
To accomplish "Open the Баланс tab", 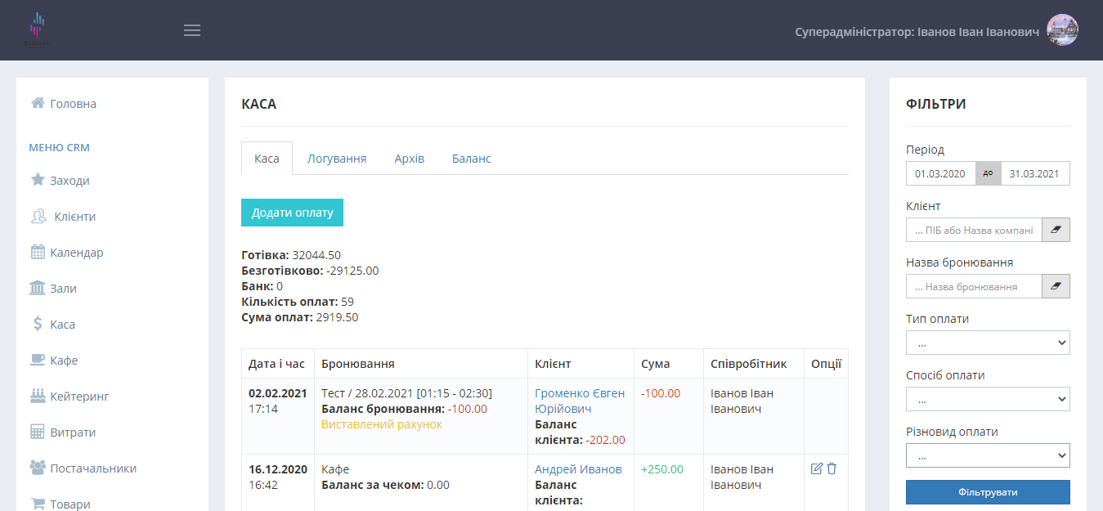I will [x=471, y=159].
